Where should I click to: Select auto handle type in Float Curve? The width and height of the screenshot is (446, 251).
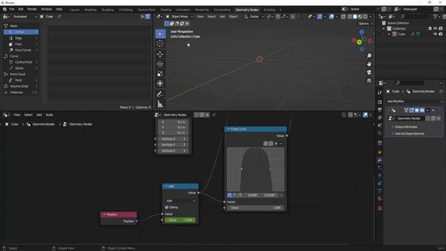(229, 195)
